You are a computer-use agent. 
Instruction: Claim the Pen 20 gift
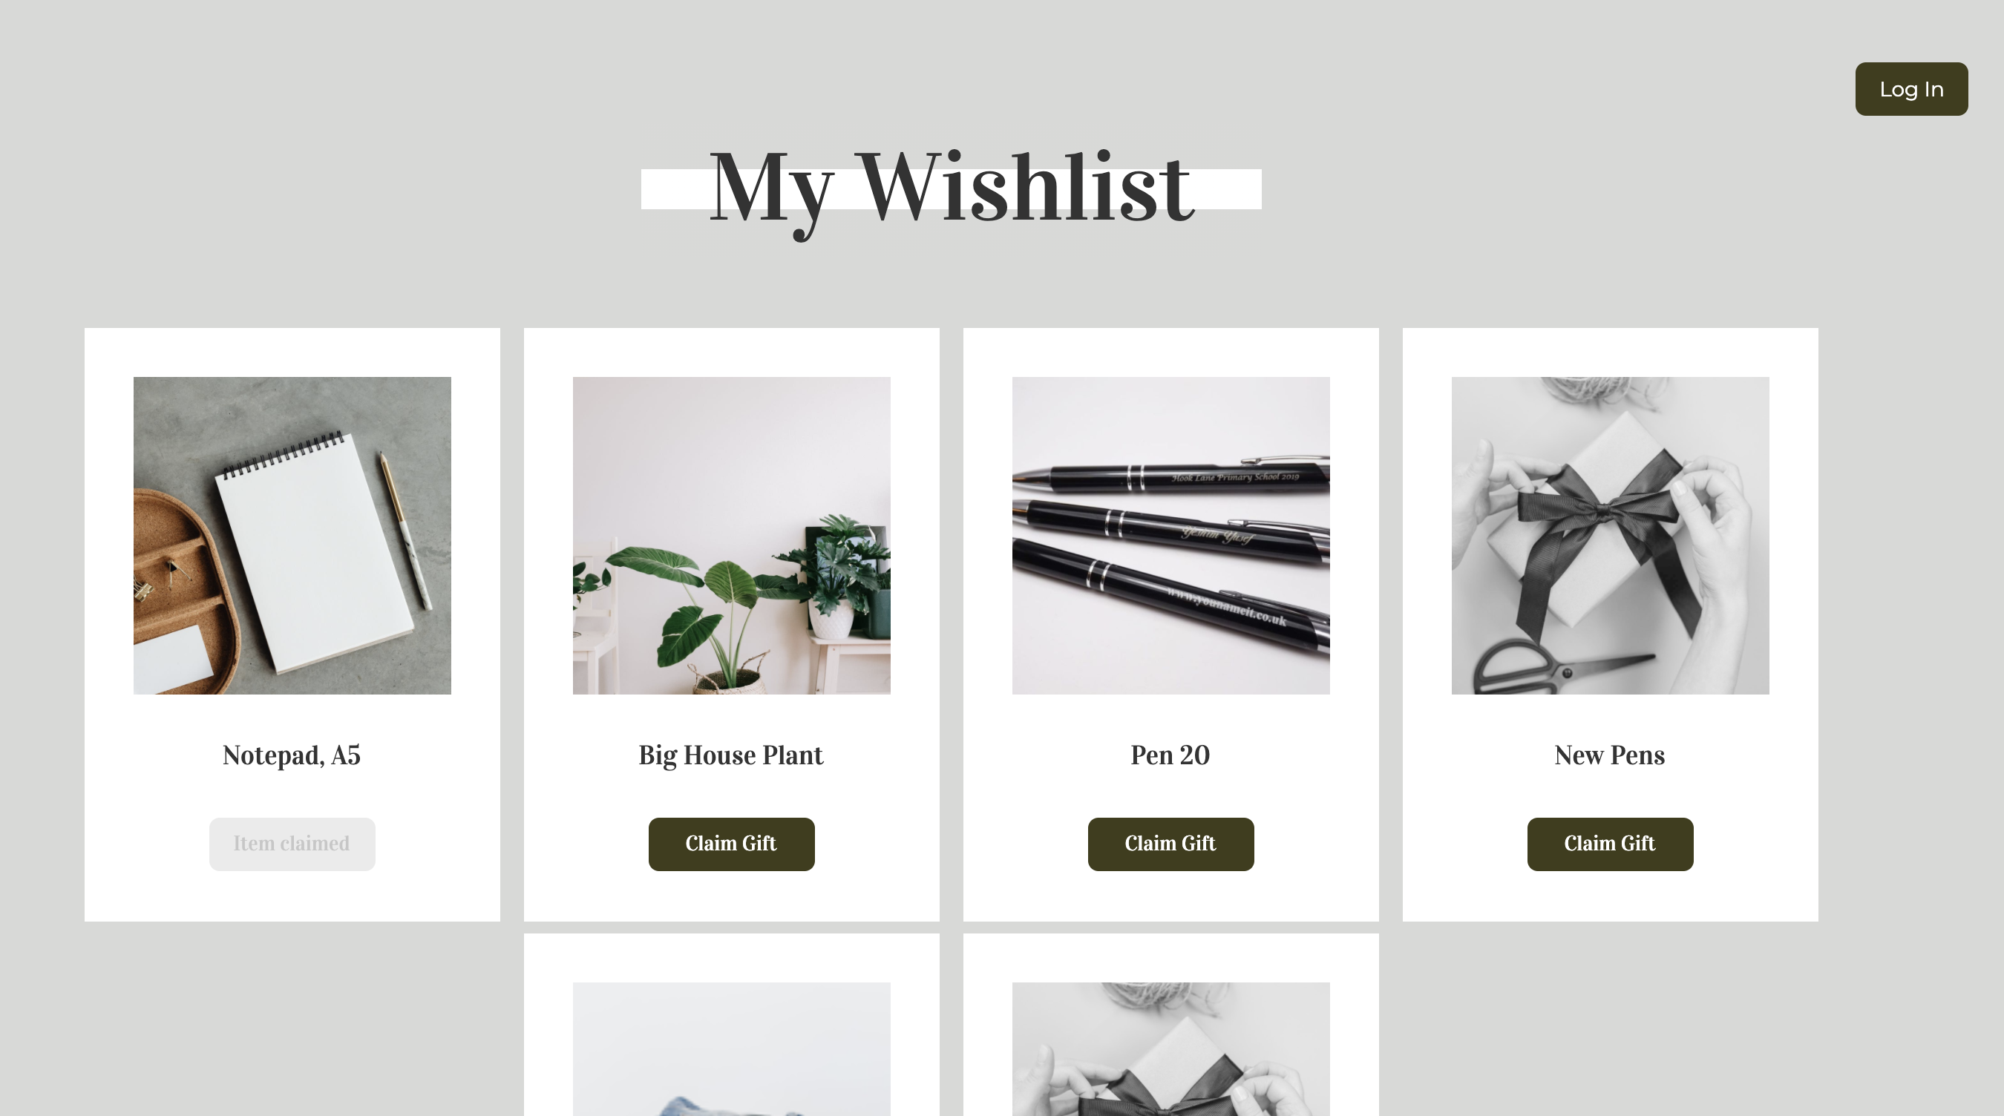coord(1170,844)
